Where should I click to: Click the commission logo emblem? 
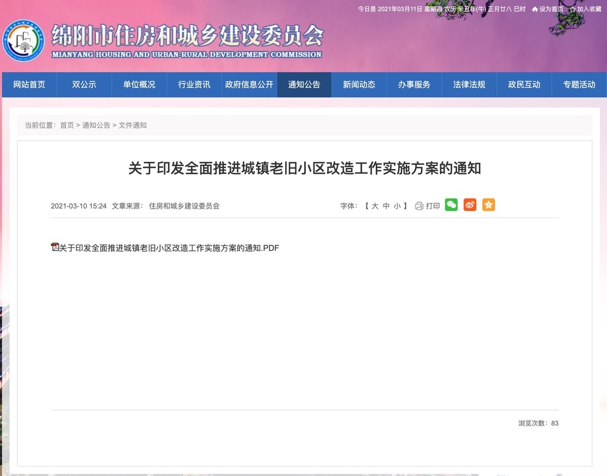[x=24, y=41]
